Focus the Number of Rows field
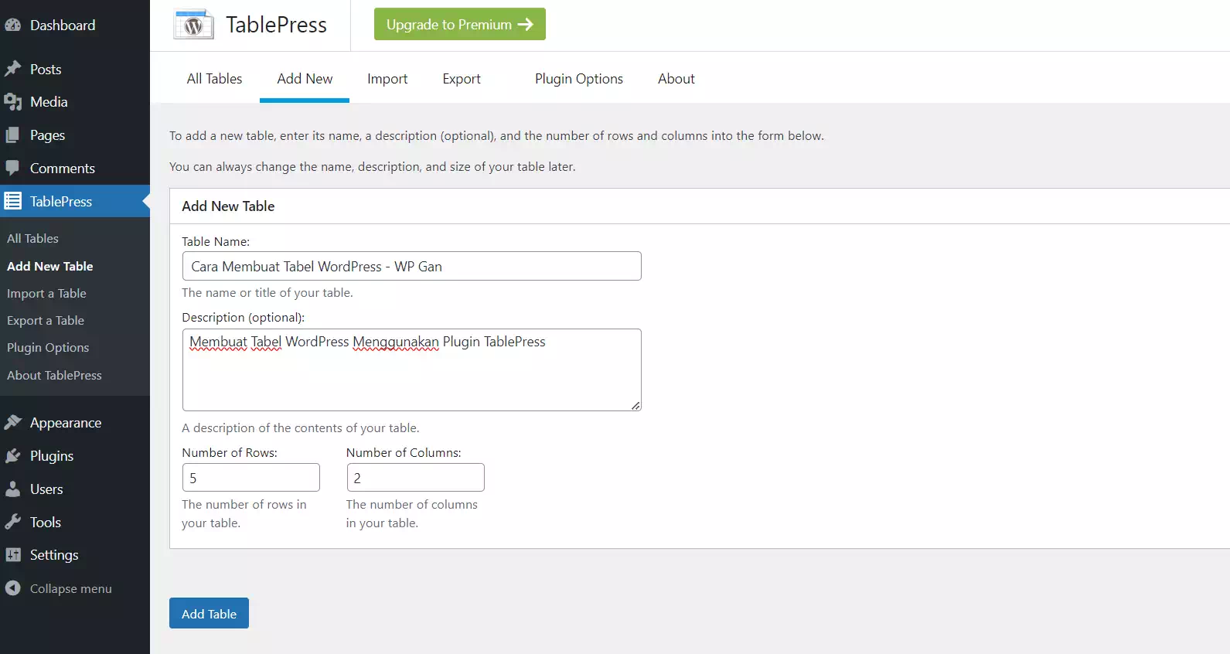This screenshot has height=654, width=1230. pyautogui.click(x=250, y=477)
